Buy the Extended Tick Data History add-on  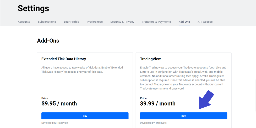pos(85,116)
